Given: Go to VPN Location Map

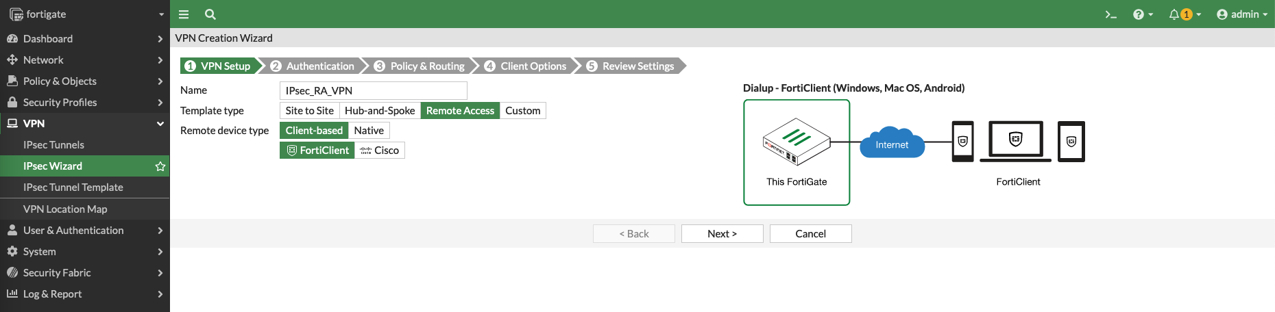Looking at the screenshot, I should coord(65,209).
